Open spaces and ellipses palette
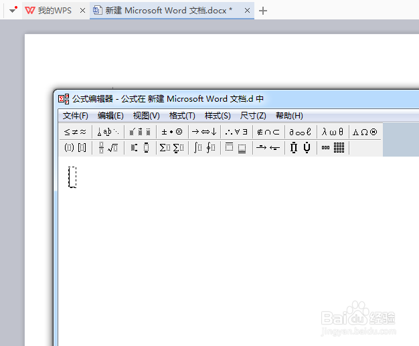419x346 pixels. click(108, 132)
